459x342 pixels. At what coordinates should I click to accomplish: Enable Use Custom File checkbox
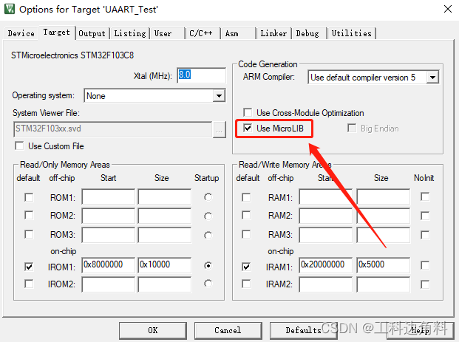click(19, 146)
